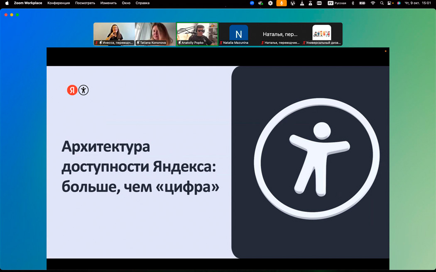
Task: Click the Bluetooth icon in menu bar
Action: tap(353, 3)
